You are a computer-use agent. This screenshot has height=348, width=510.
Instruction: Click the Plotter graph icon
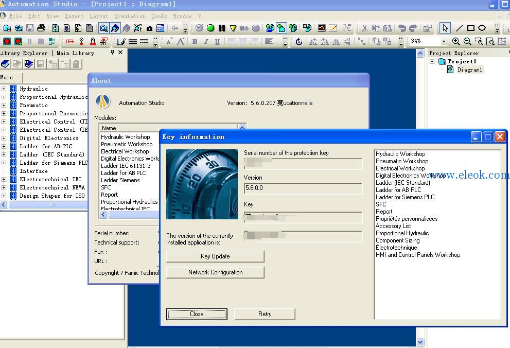click(322, 28)
